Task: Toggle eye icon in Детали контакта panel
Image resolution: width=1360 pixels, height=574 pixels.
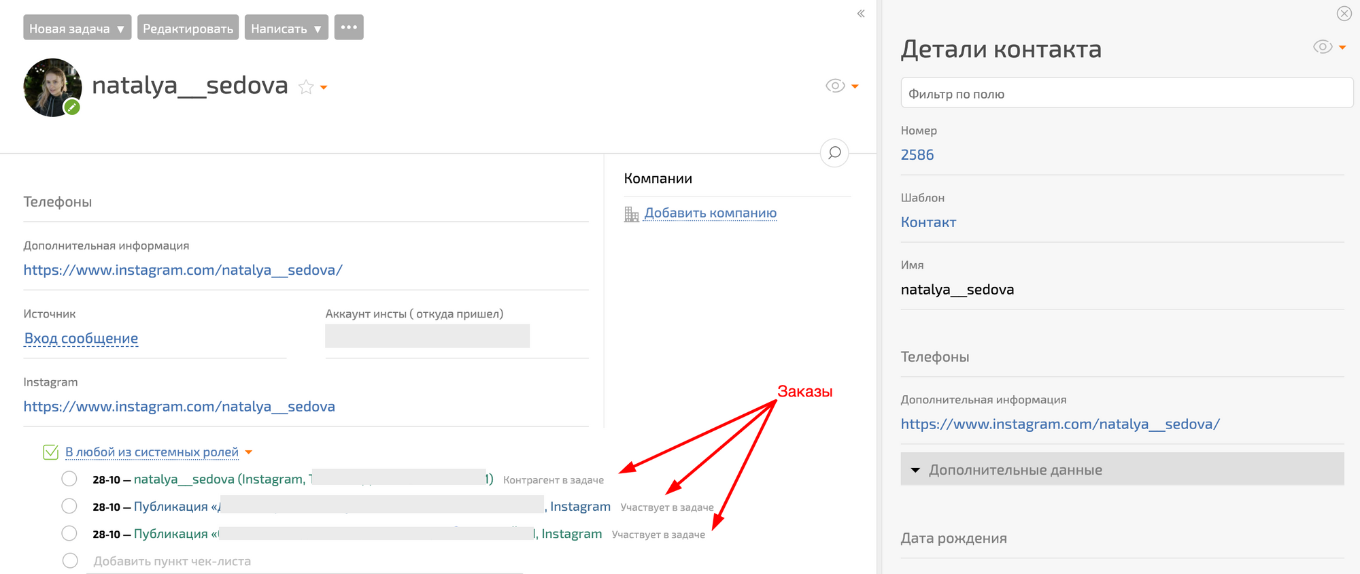Action: pyautogui.click(x=1322, y=47)
